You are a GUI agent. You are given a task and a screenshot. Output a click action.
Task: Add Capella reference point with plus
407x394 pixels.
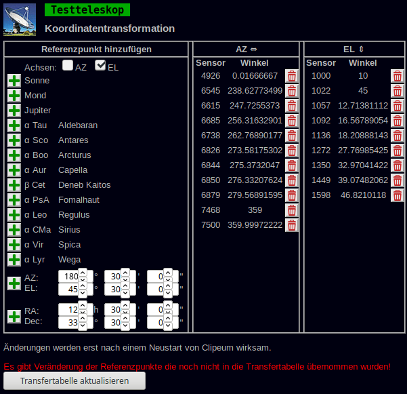tap(14, 170)
